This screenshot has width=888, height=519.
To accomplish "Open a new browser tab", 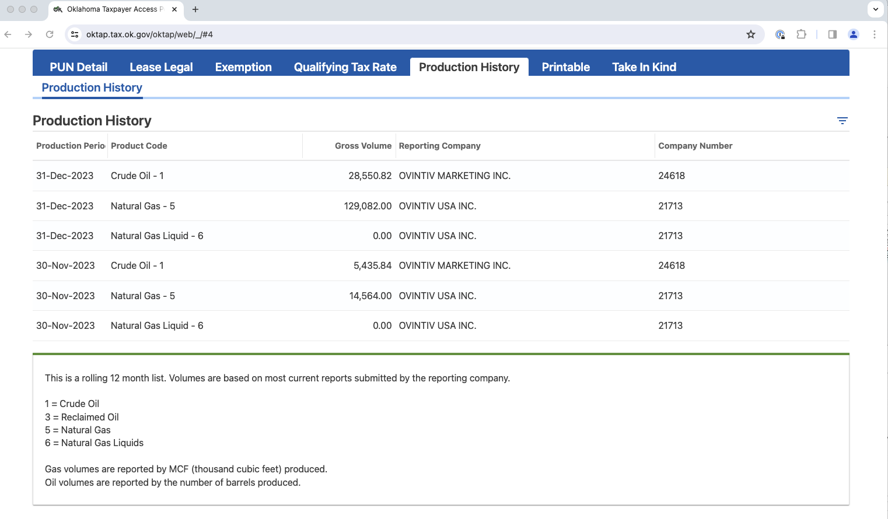I will pos(195,9).
